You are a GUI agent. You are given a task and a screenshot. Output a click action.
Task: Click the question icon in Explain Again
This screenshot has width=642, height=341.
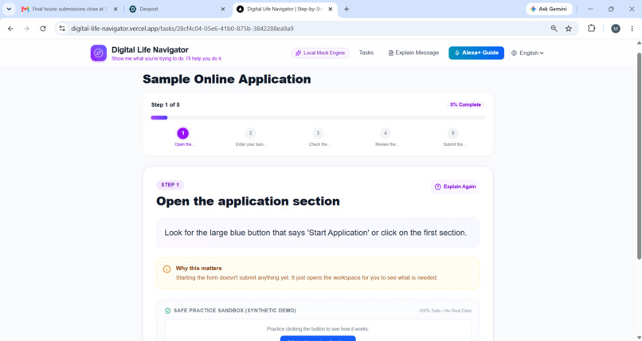tap(437, 186)
